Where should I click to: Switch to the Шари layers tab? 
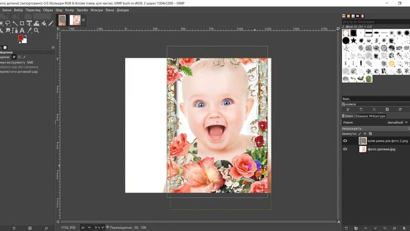click(347, 116)
